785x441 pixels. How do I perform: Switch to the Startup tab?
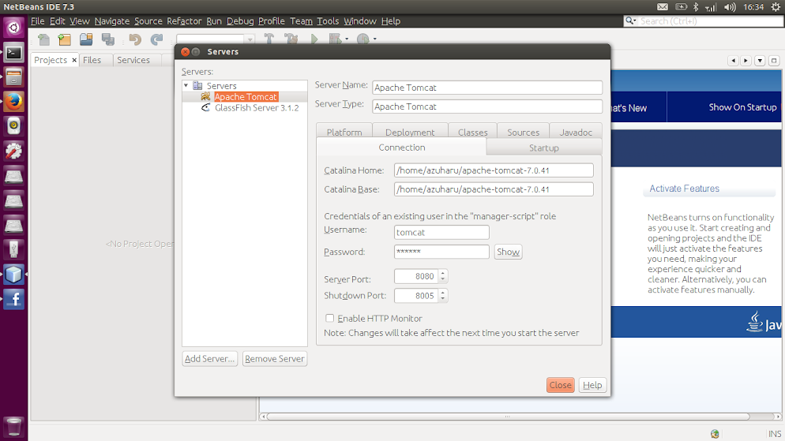tap(543, 148)
